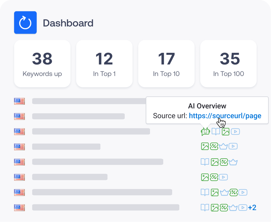Click the green image pack icon, top row
This screenshot has width=271, height=222.
[x=225, y=131]
